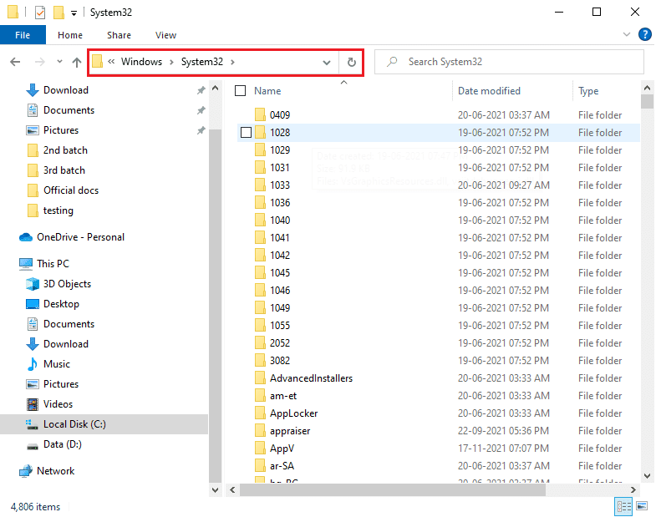
Task: Open the testing sidebar folder
Action: pyautogui.click(x=50, y=210)
